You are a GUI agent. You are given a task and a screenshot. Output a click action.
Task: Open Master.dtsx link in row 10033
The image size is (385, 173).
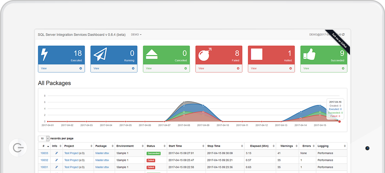click(x=102, y=153)
